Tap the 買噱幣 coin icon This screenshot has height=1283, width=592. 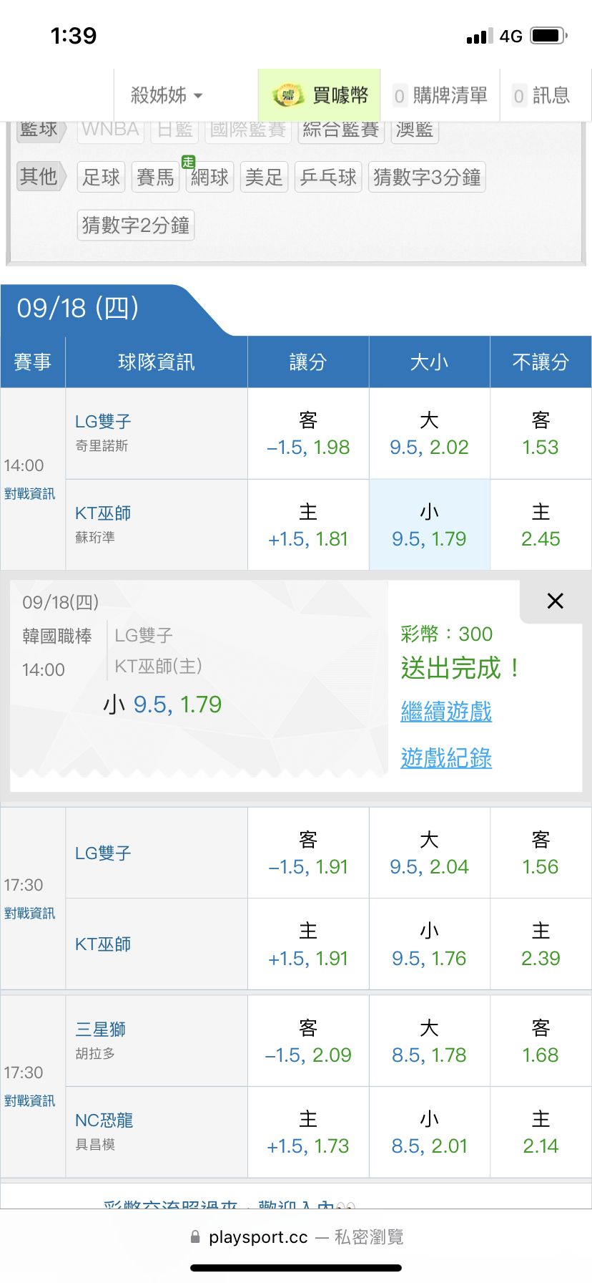pyautogui.click(x=288, y=95)
